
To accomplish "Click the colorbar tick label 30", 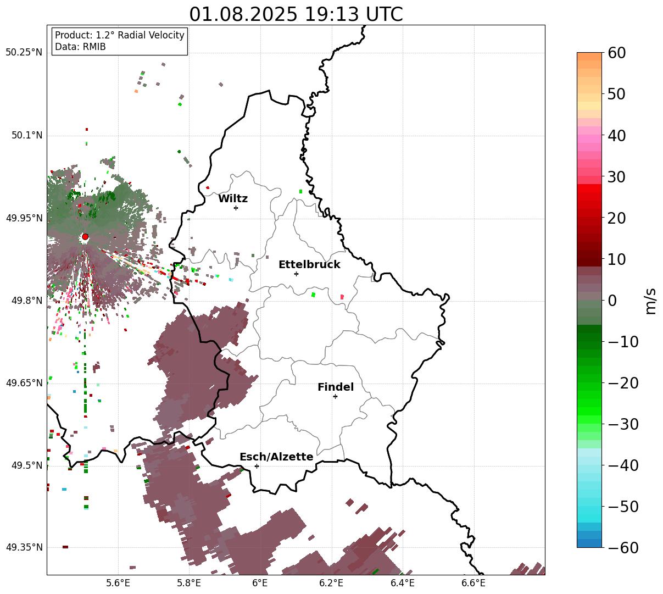I will point(617,177).
